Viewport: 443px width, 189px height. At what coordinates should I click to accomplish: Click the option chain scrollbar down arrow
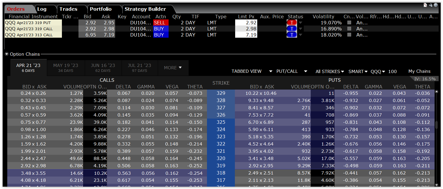(437, 185)
